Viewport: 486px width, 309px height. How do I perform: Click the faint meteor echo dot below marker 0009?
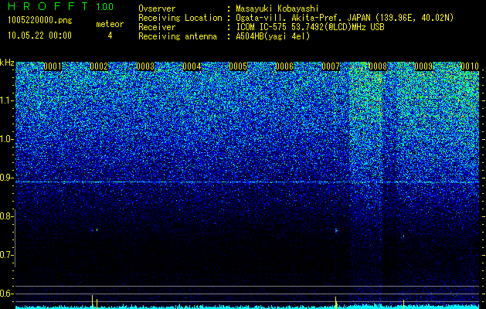pos(403,236)
